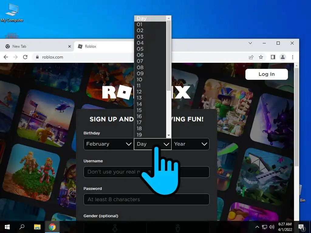Select day 06 from list
This screenshot has width=311, height=233.
(150, 55)
